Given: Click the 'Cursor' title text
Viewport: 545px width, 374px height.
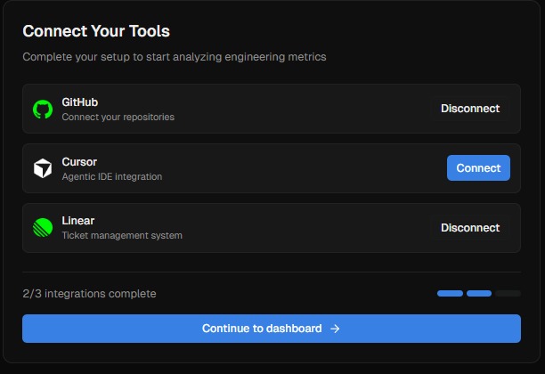Looking at the screenshot, I should point(79,162).
